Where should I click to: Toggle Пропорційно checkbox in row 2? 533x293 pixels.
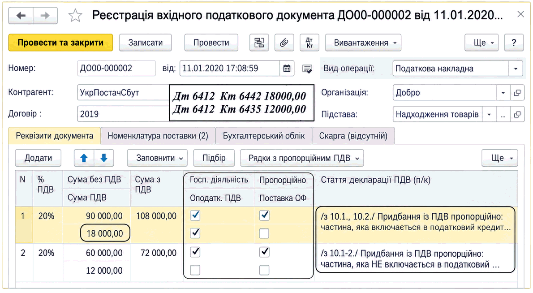(264, 252)
